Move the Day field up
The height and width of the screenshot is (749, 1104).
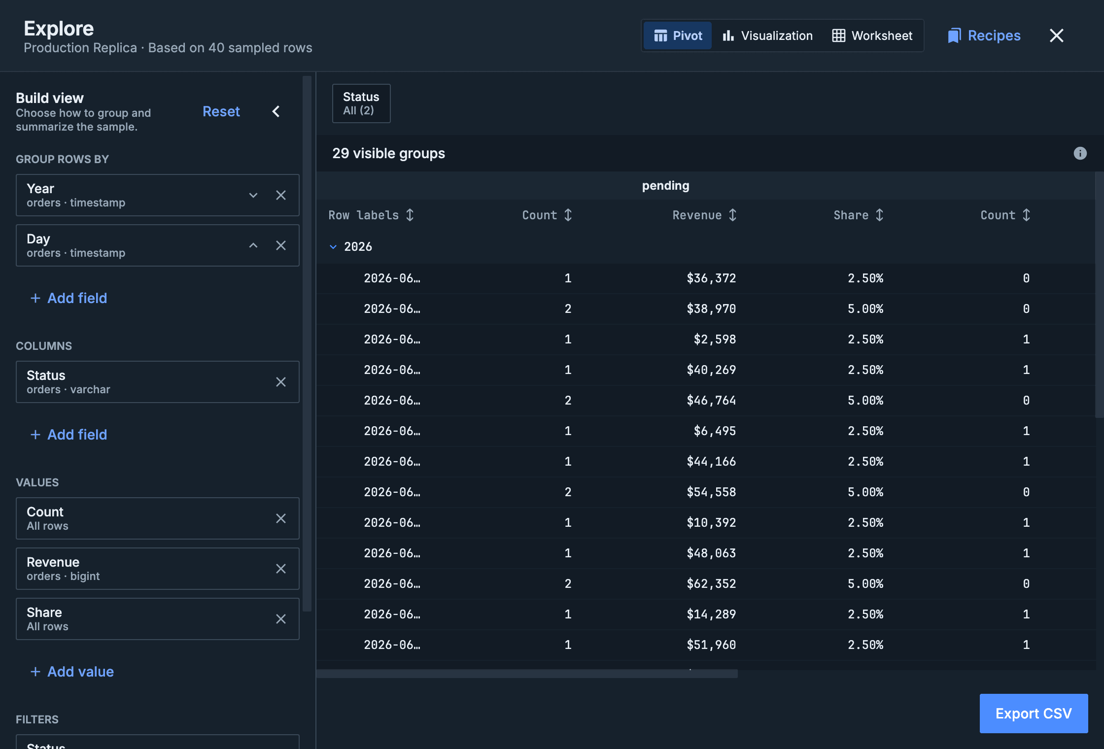coord(253,245)
